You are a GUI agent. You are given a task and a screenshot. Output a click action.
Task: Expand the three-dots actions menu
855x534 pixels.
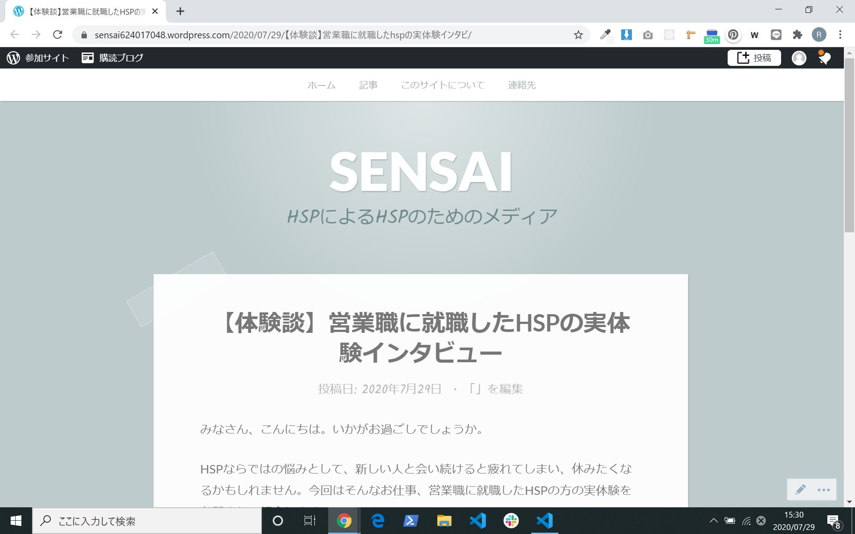tap(823, 489)
